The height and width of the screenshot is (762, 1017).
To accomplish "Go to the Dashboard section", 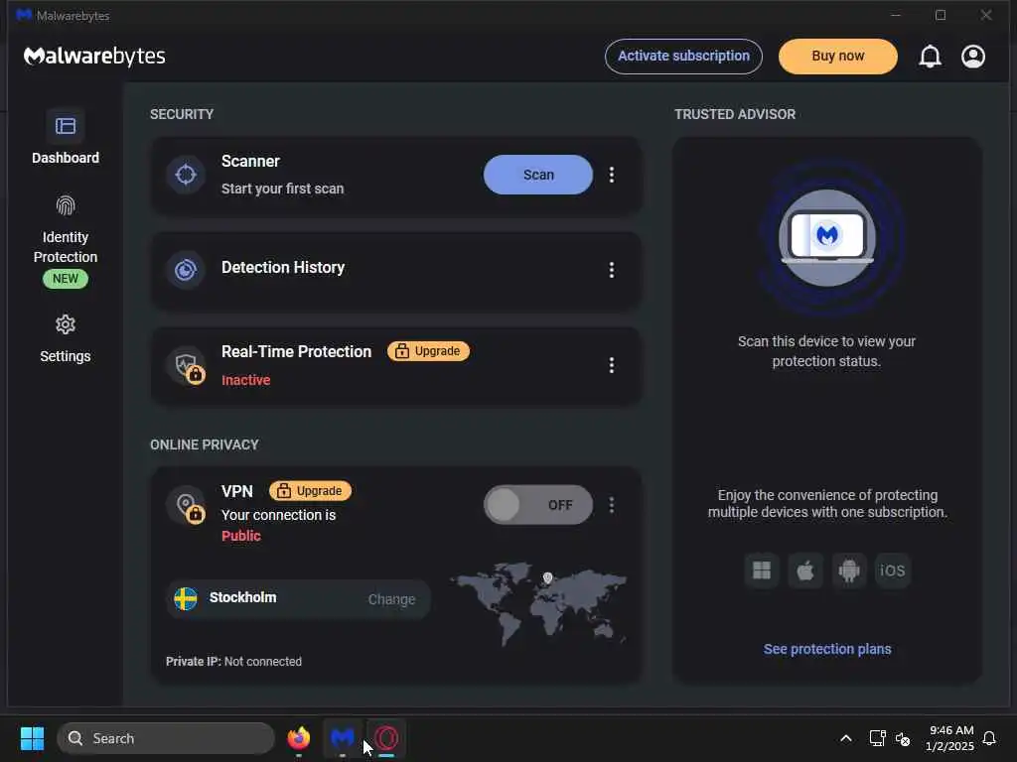I will tap(66, 137).
